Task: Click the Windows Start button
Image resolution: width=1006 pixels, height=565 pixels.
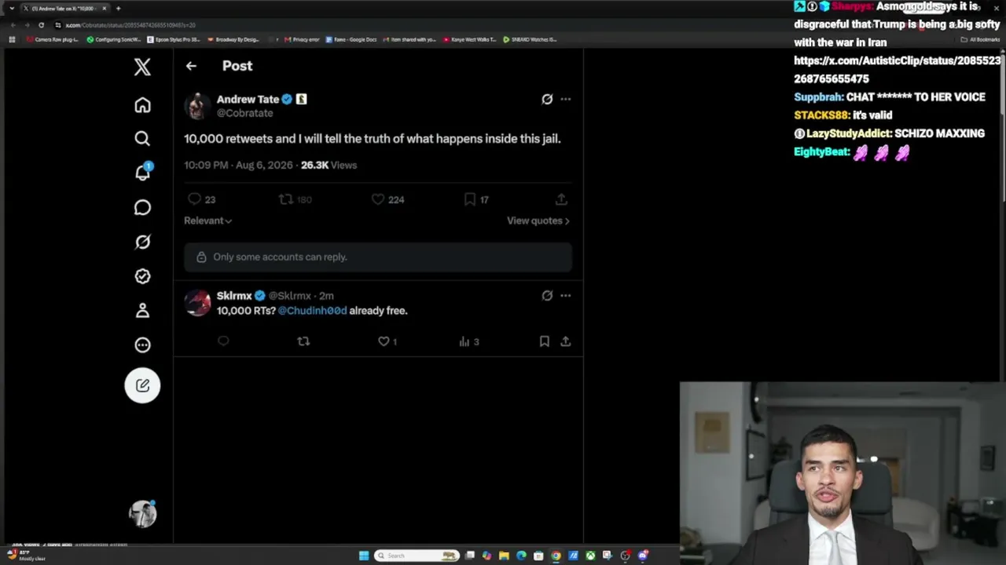Action: pyautogui.click(x=364, y=556)
